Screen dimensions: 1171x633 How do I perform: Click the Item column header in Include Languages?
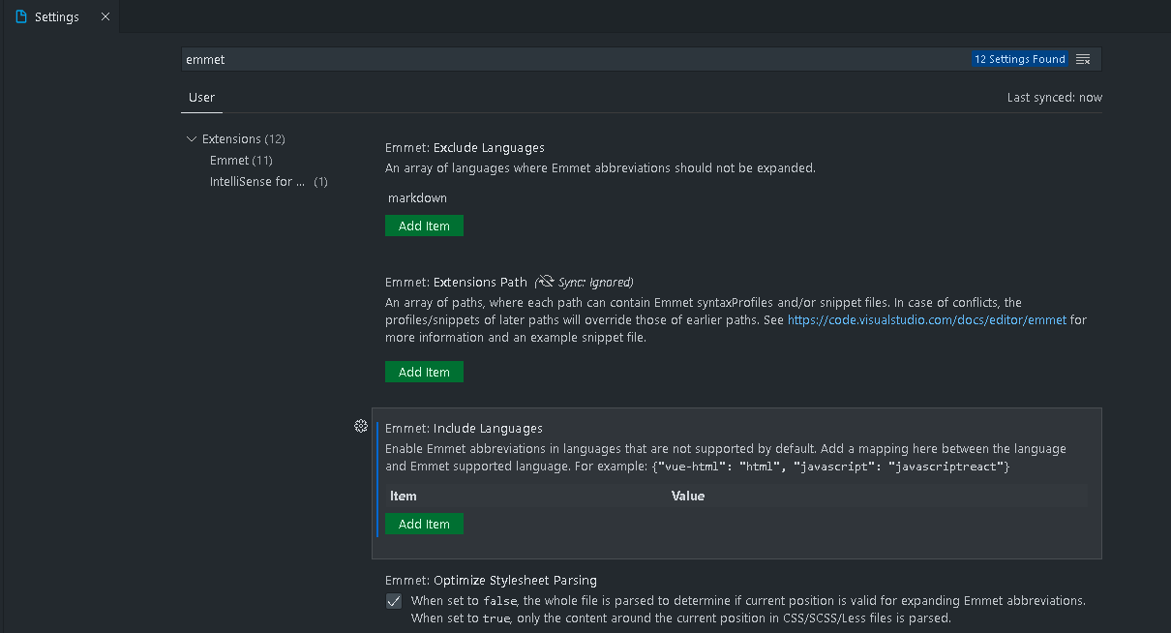pyautogui.click(x=404, y=497)
